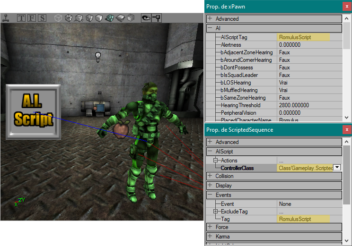The image size is (352, 246).
Task: Select the flat slab lighting view icon
Action: [x=121, y=18]
